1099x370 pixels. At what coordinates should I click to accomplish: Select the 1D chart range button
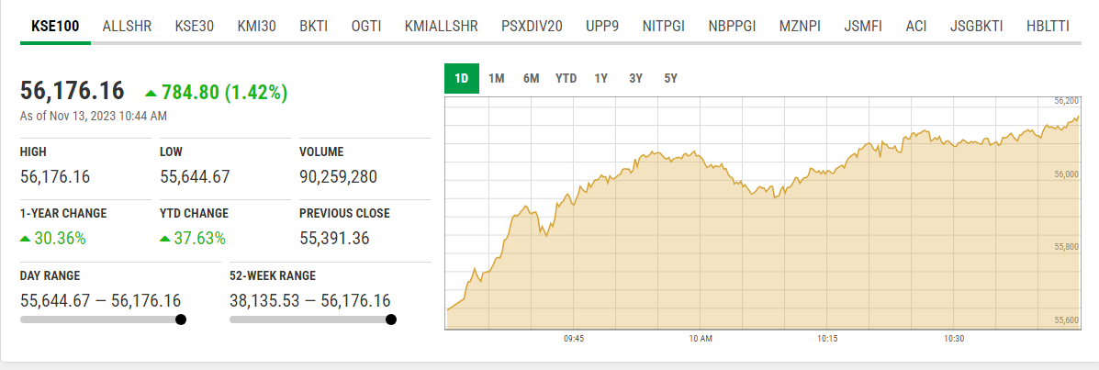coord(462,78)
